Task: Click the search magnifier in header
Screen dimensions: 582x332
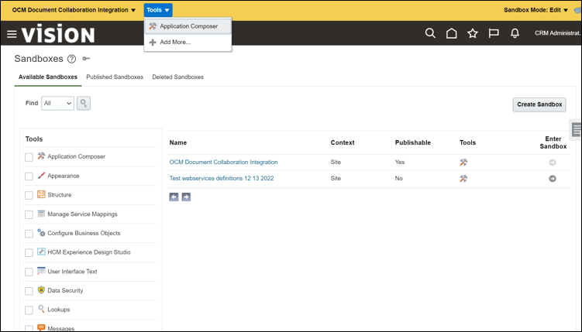Action: tap(430, 33)
